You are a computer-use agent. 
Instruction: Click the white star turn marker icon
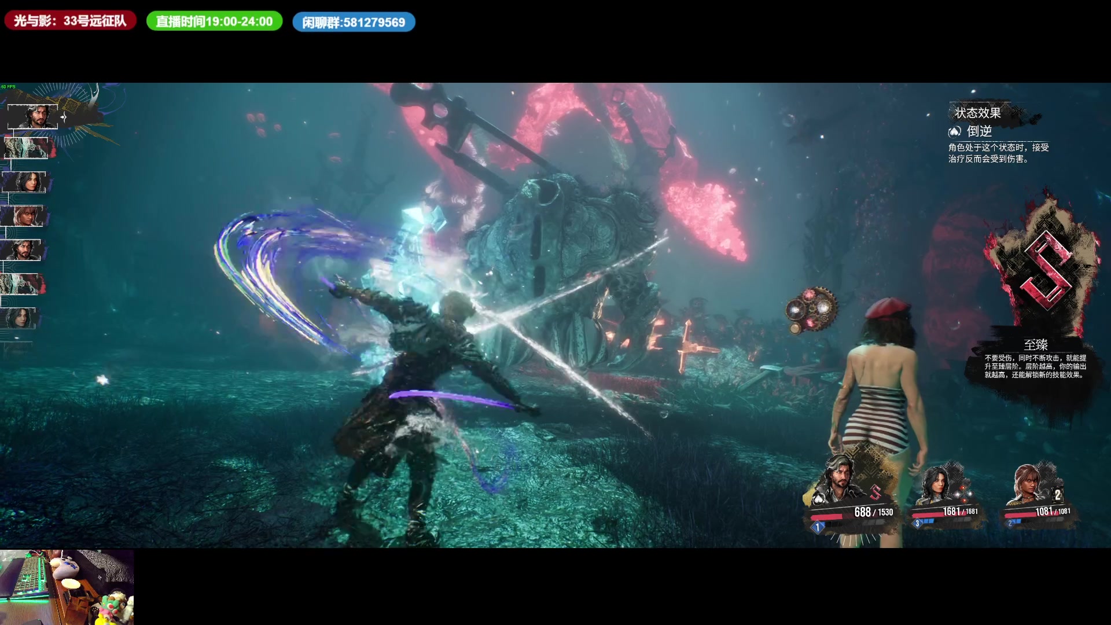64,117
